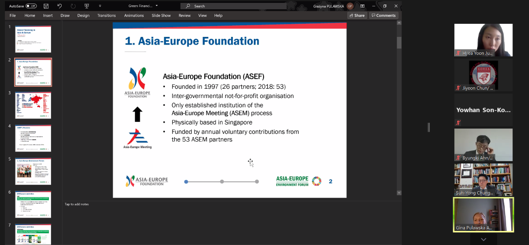The height and width of the screenshot is (245, 529).
Task: Select slide 6 thumbnail ENVforum's Activities
Action: pos(33,205)
